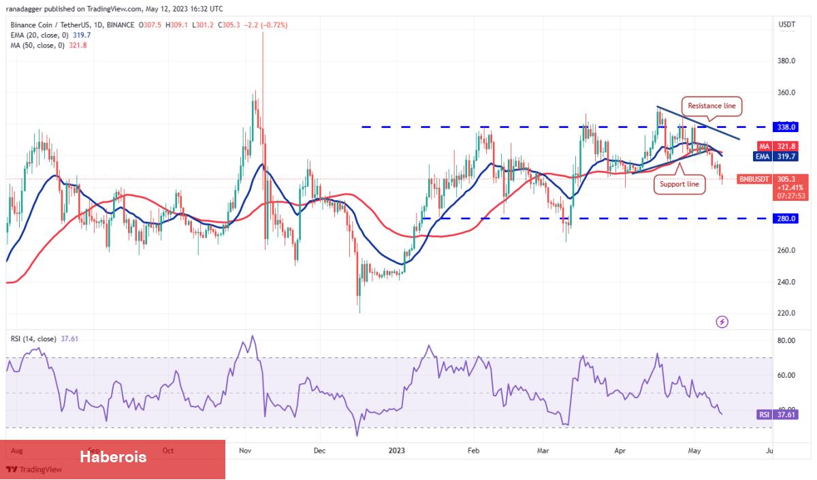Click the Oct label on time axis
Viewport: 817px width, 480px height.
[169, 450]
